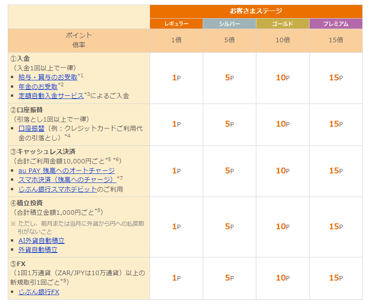Select the シルバー stage header

click(x=230, y=24)
